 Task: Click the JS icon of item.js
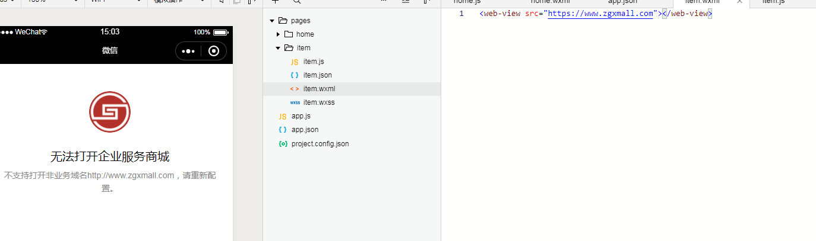[x=295, y=62]
